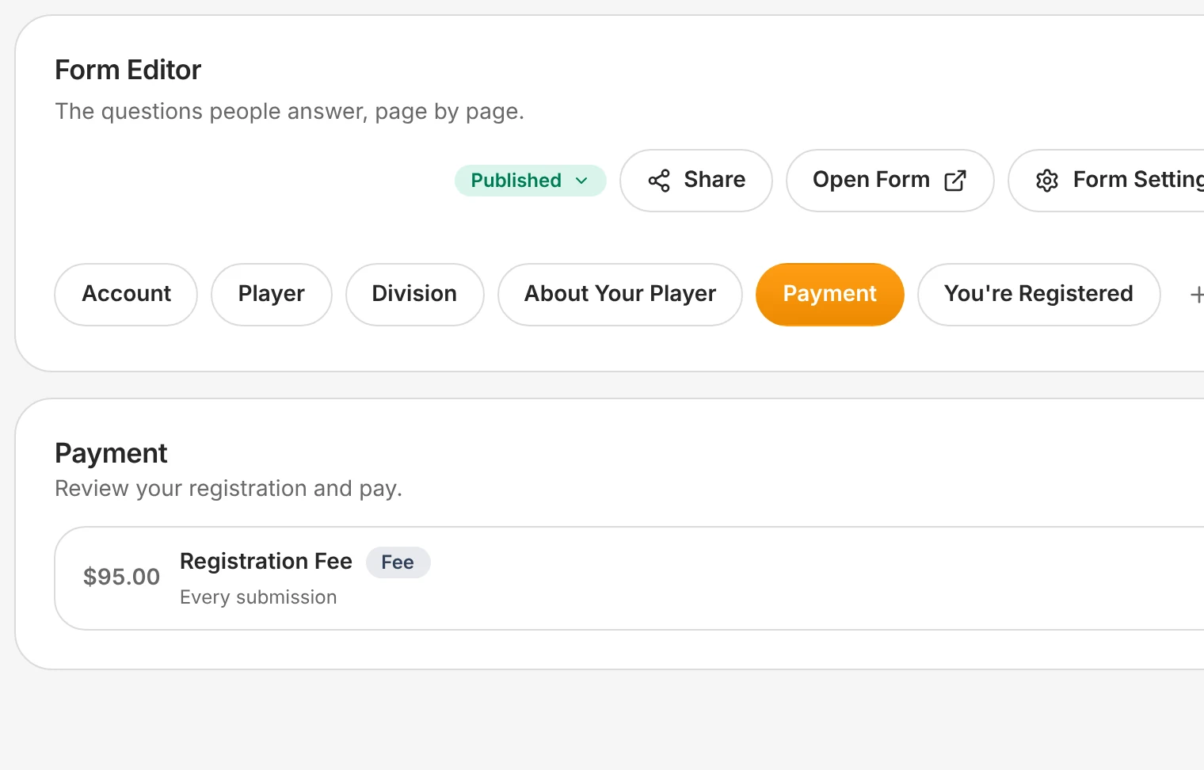This screenshot has width=1204, height=770.
Task: Switch to the Player page tab
Action: click(272, 295)
